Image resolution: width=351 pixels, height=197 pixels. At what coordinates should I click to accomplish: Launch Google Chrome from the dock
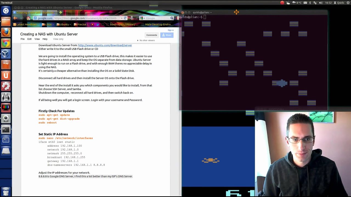[x=6, y=43]
